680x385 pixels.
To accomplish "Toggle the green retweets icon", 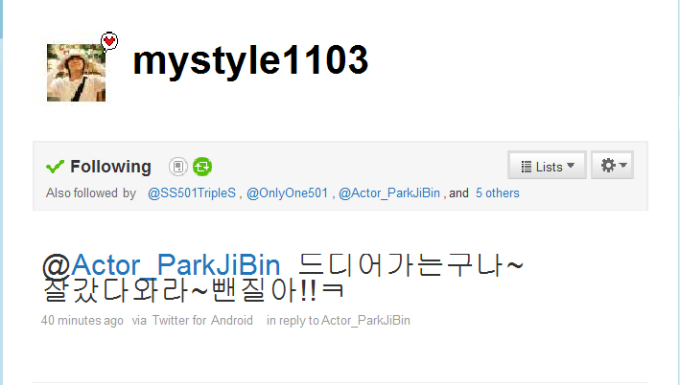I will pos(202,167).
